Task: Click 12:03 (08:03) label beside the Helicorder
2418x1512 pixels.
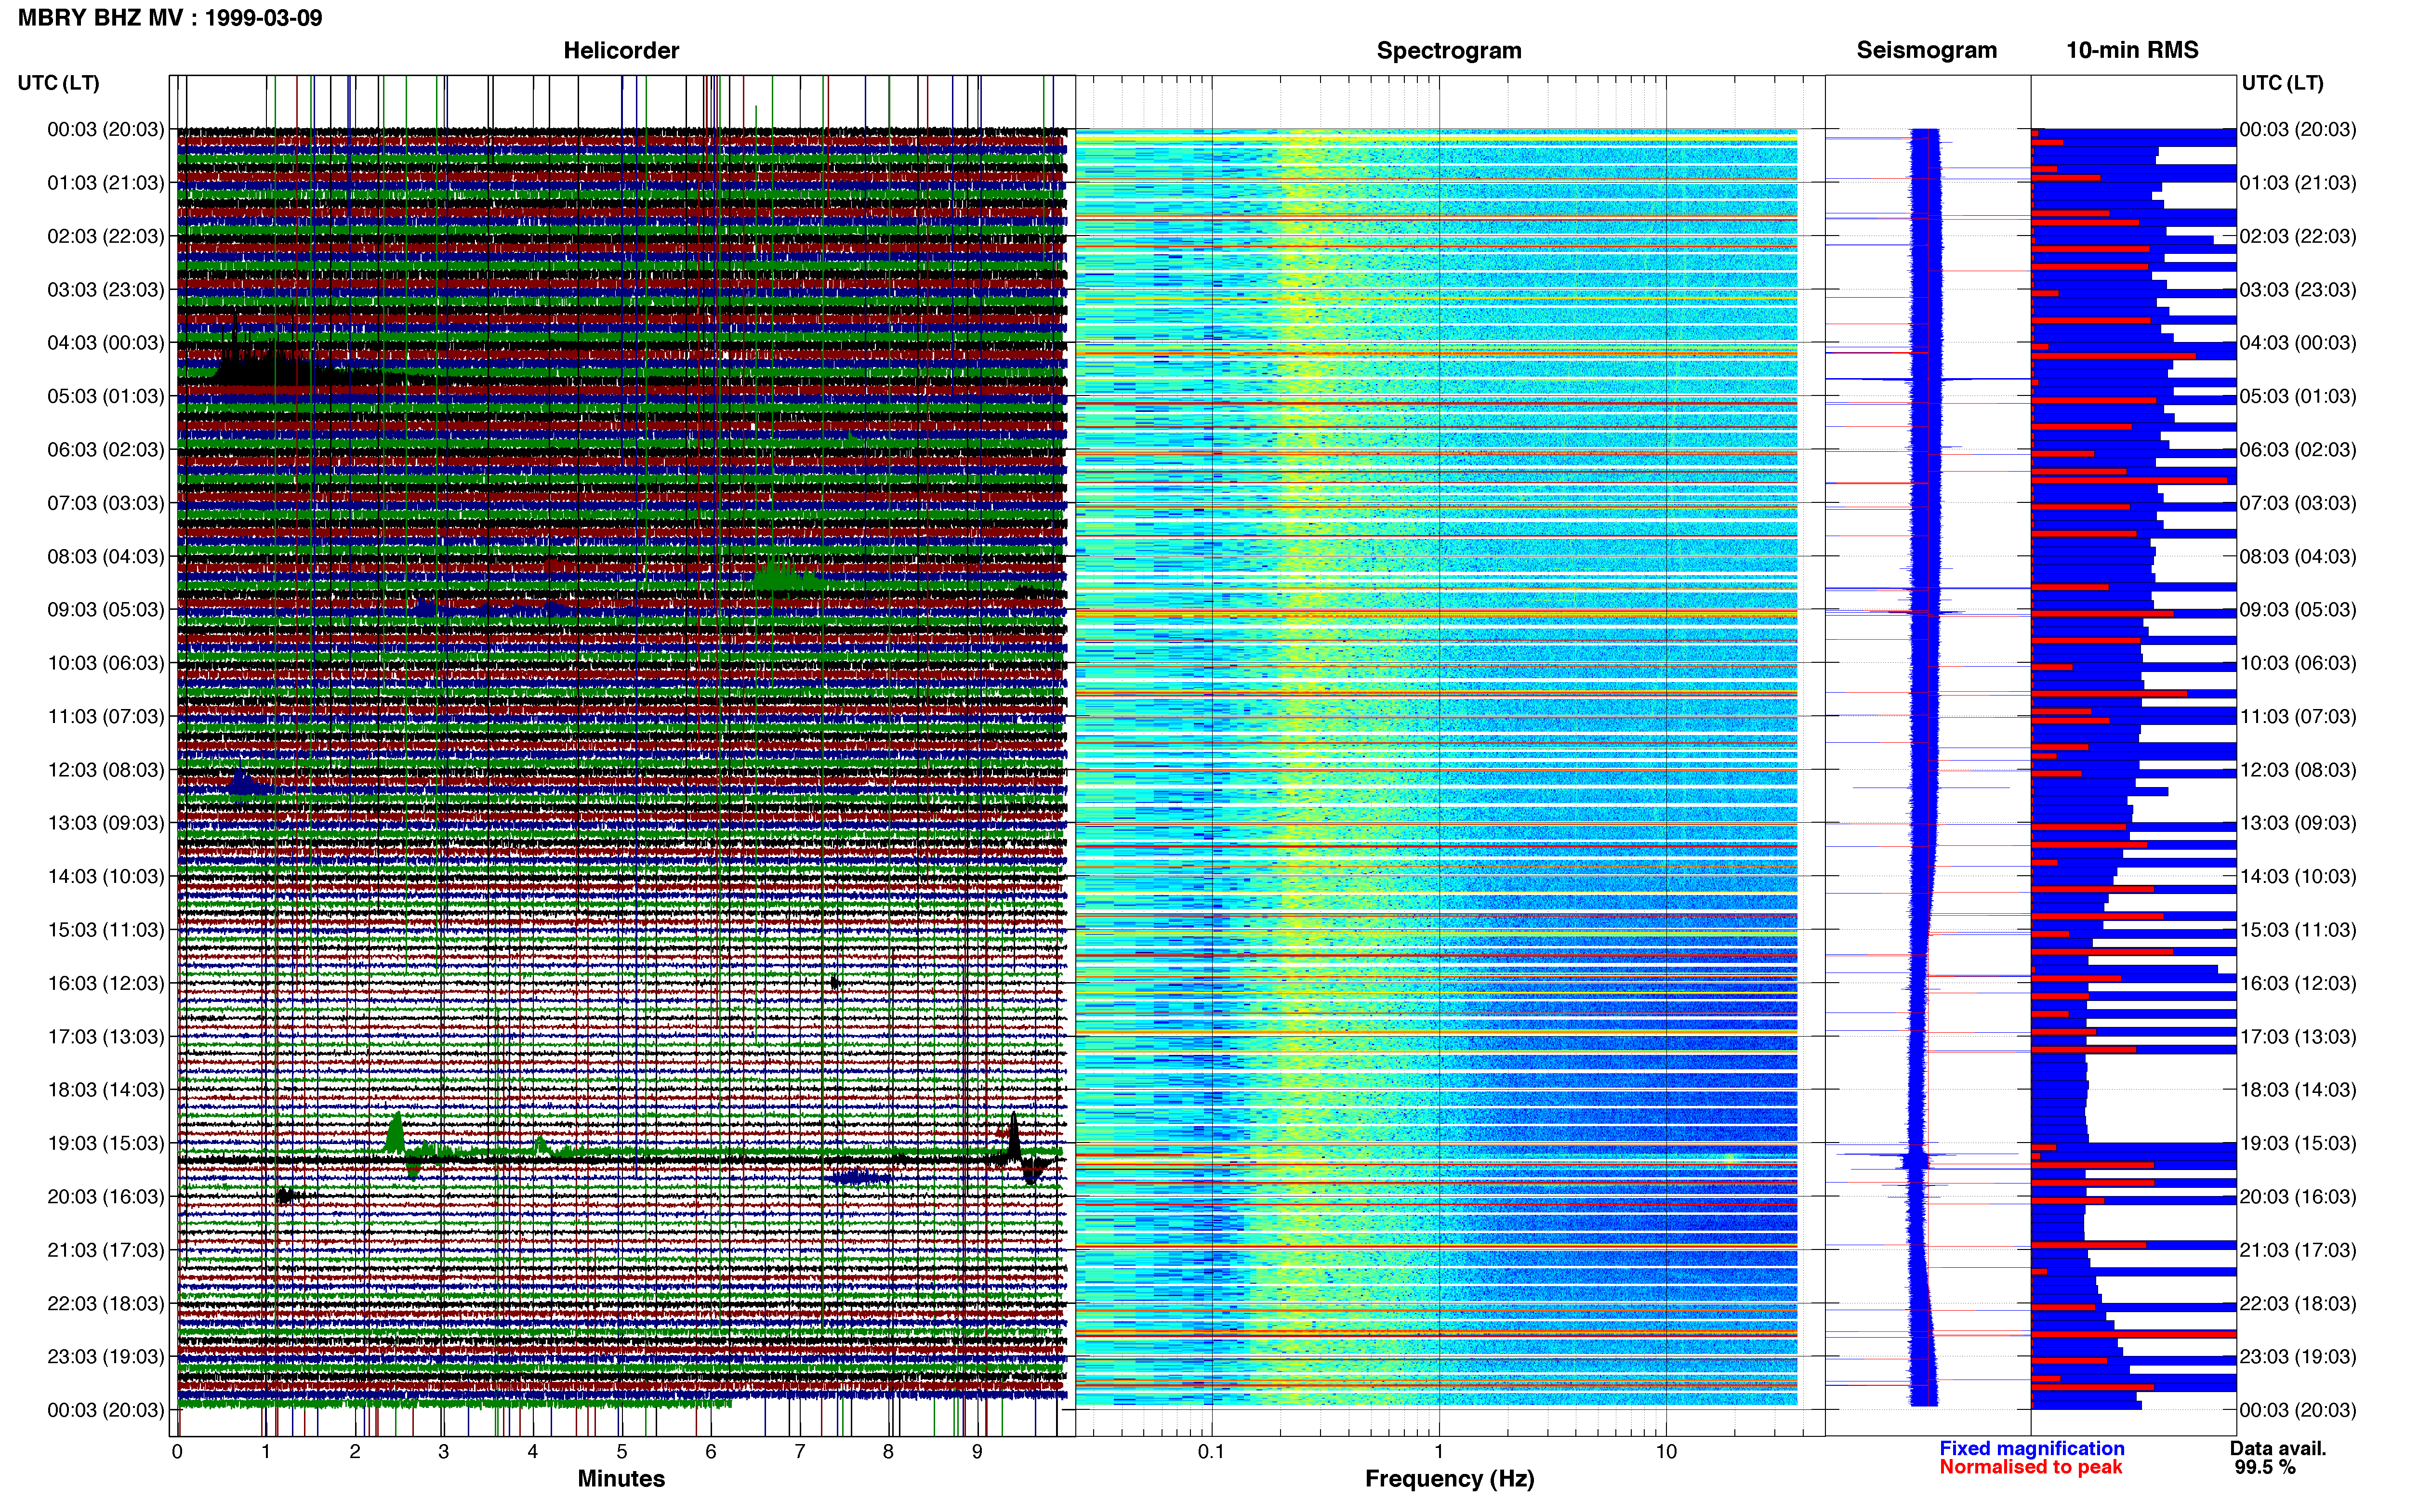Action: tap(105, 770)
